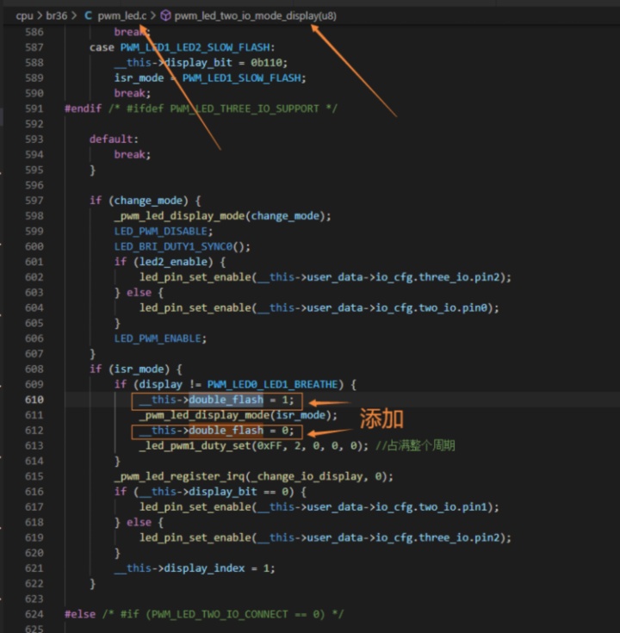Click the else keyword on line 603

pos(139,293)
